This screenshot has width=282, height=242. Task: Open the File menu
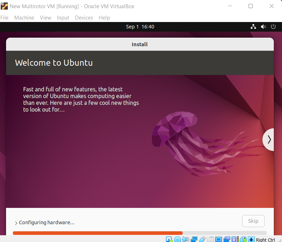[x=5, y=18]
